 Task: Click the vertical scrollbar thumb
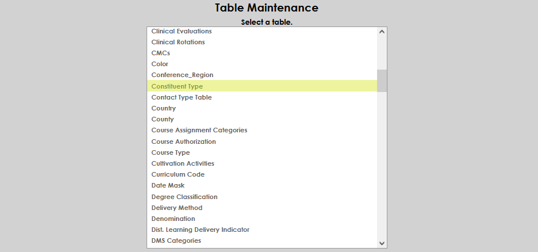[x=382, y=81]
